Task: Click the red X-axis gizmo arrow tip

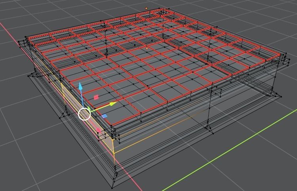Action: (x=99, y=130)
